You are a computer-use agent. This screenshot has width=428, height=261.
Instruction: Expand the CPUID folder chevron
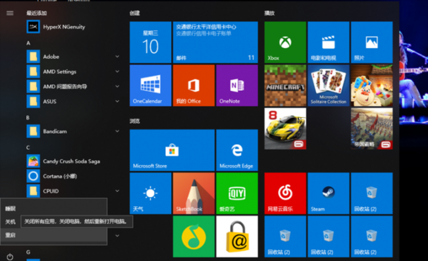tap(117, 191)
